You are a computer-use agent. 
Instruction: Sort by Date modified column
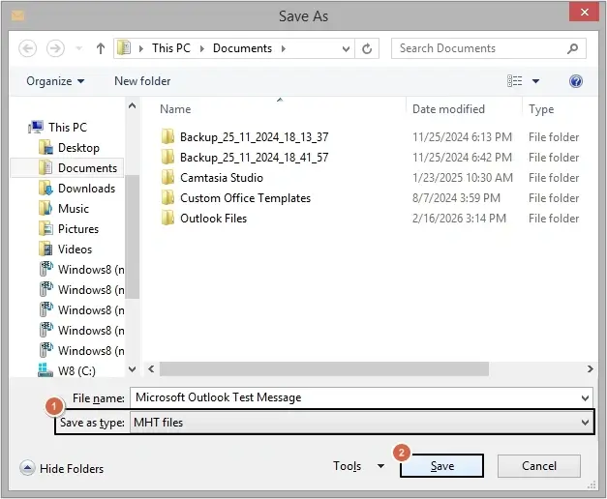point(448,109)
